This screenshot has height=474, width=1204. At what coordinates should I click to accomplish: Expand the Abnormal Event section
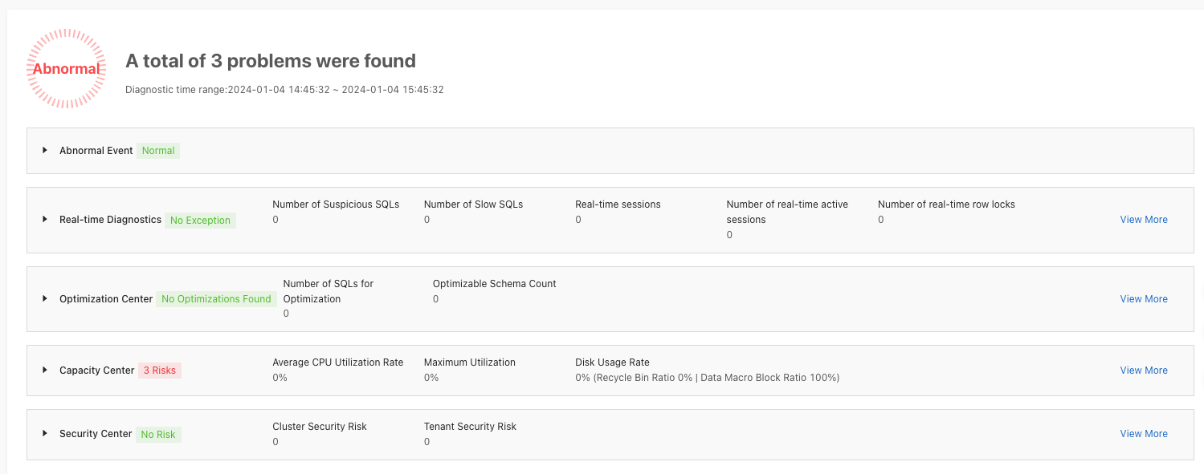[x=45, y=151]
